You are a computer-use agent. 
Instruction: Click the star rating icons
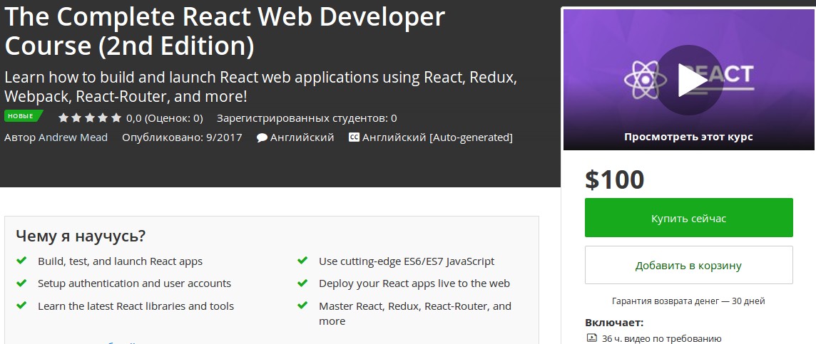click(x=89, y=118)
